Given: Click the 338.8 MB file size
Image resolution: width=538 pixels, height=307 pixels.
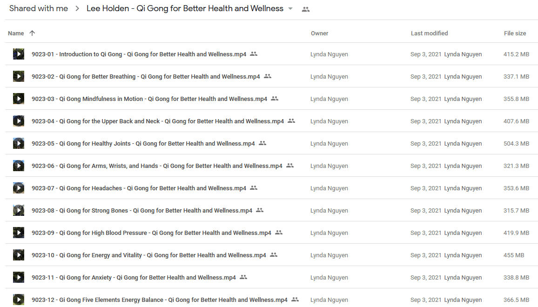Looking at the screenshot, I should (517, 278).
